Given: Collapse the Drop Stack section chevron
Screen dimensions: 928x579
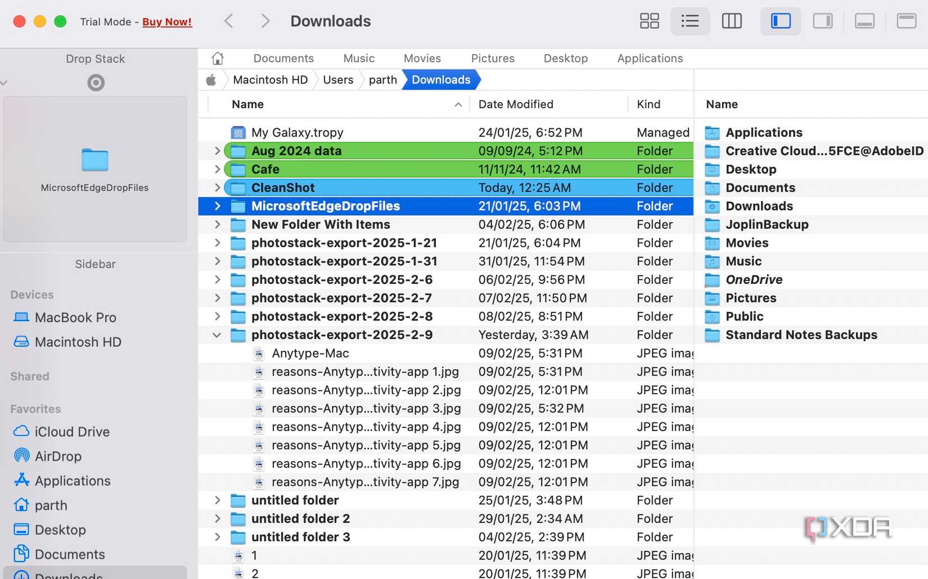Looking at the screenshot, I should [4, 82].
